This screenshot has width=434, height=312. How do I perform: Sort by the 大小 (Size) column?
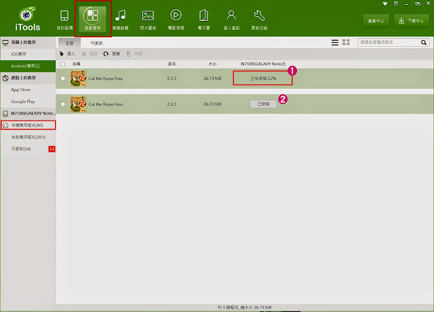212,64
